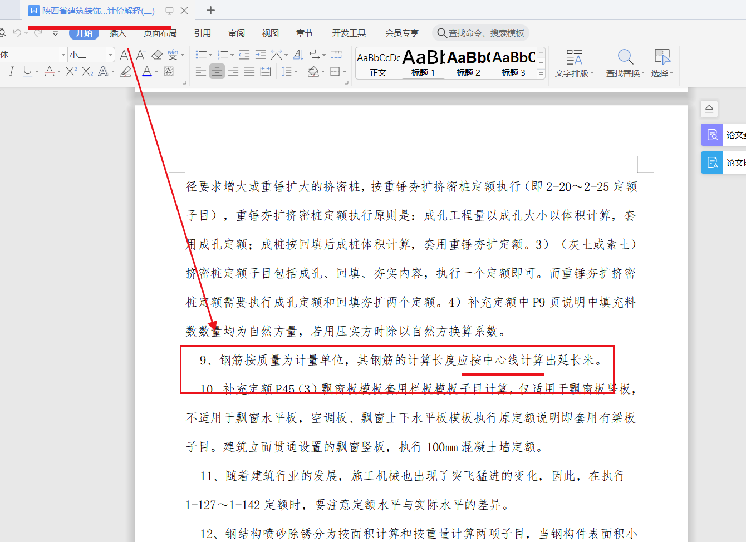Image resolution: width=746 pixels, height=542 pixels.
Task: Click the numbered list icon
Action: coord(223,55)
